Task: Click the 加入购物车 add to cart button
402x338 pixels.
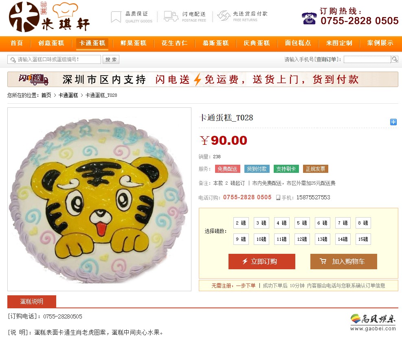Action: tap(343, 262)
